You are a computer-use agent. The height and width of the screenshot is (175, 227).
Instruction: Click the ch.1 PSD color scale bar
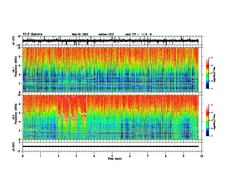pos(207,73)
